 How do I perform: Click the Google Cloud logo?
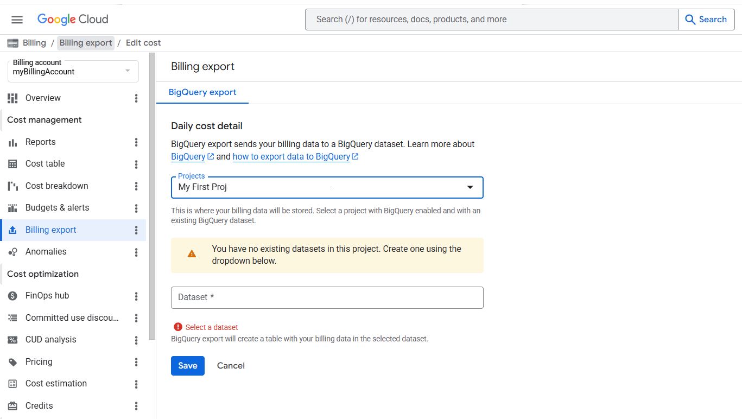73,20
